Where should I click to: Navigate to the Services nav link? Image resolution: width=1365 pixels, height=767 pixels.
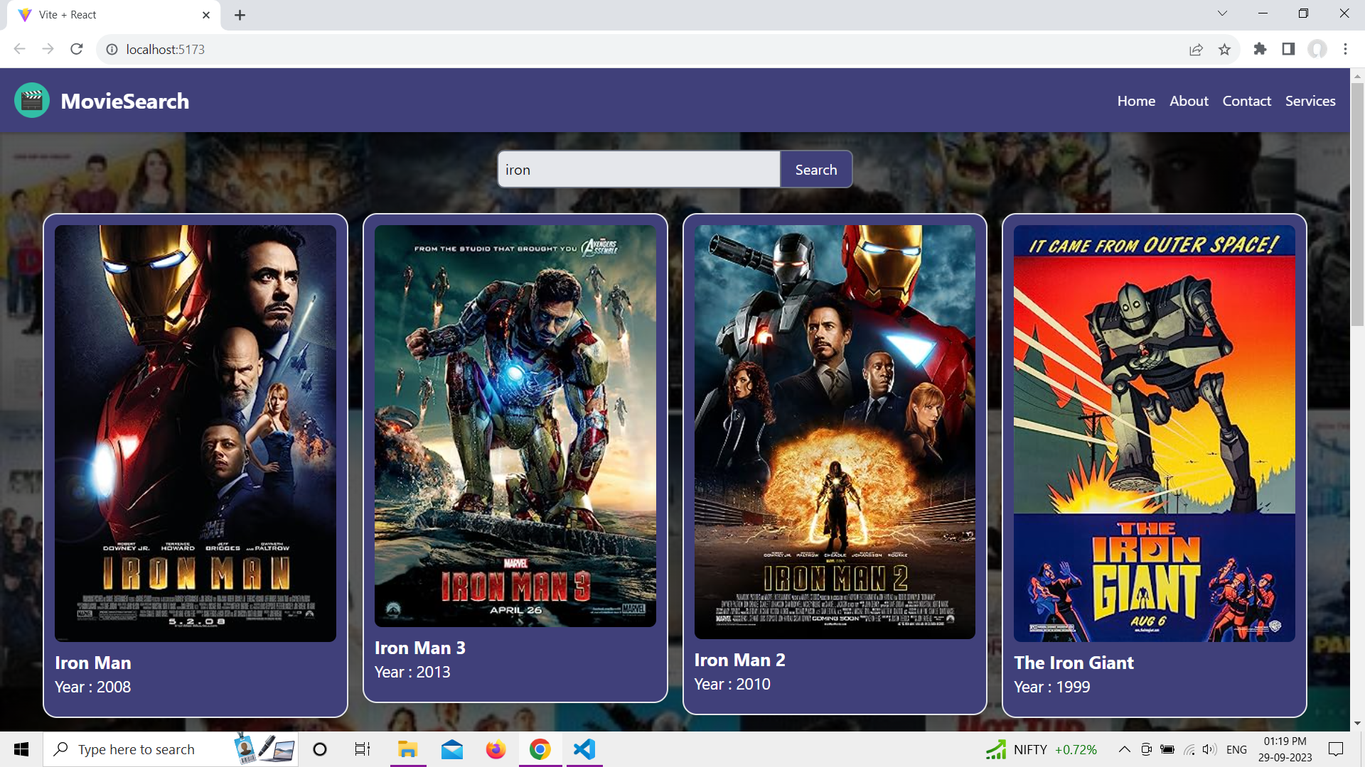pyautogui.click(x=1310, y=101)
